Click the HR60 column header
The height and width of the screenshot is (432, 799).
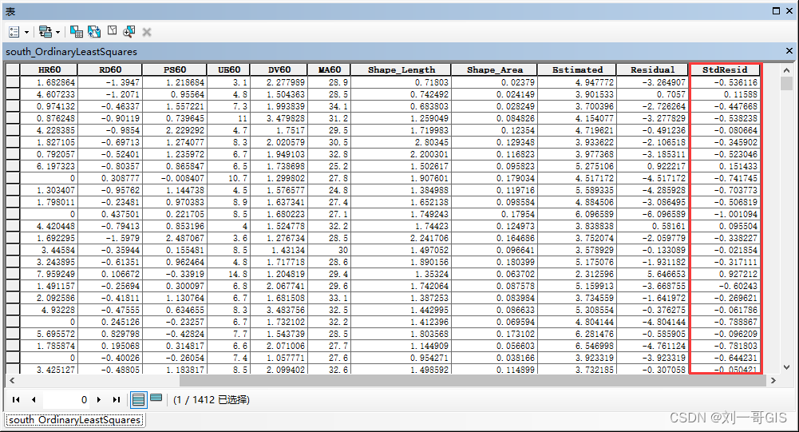[x=49, y=70]
